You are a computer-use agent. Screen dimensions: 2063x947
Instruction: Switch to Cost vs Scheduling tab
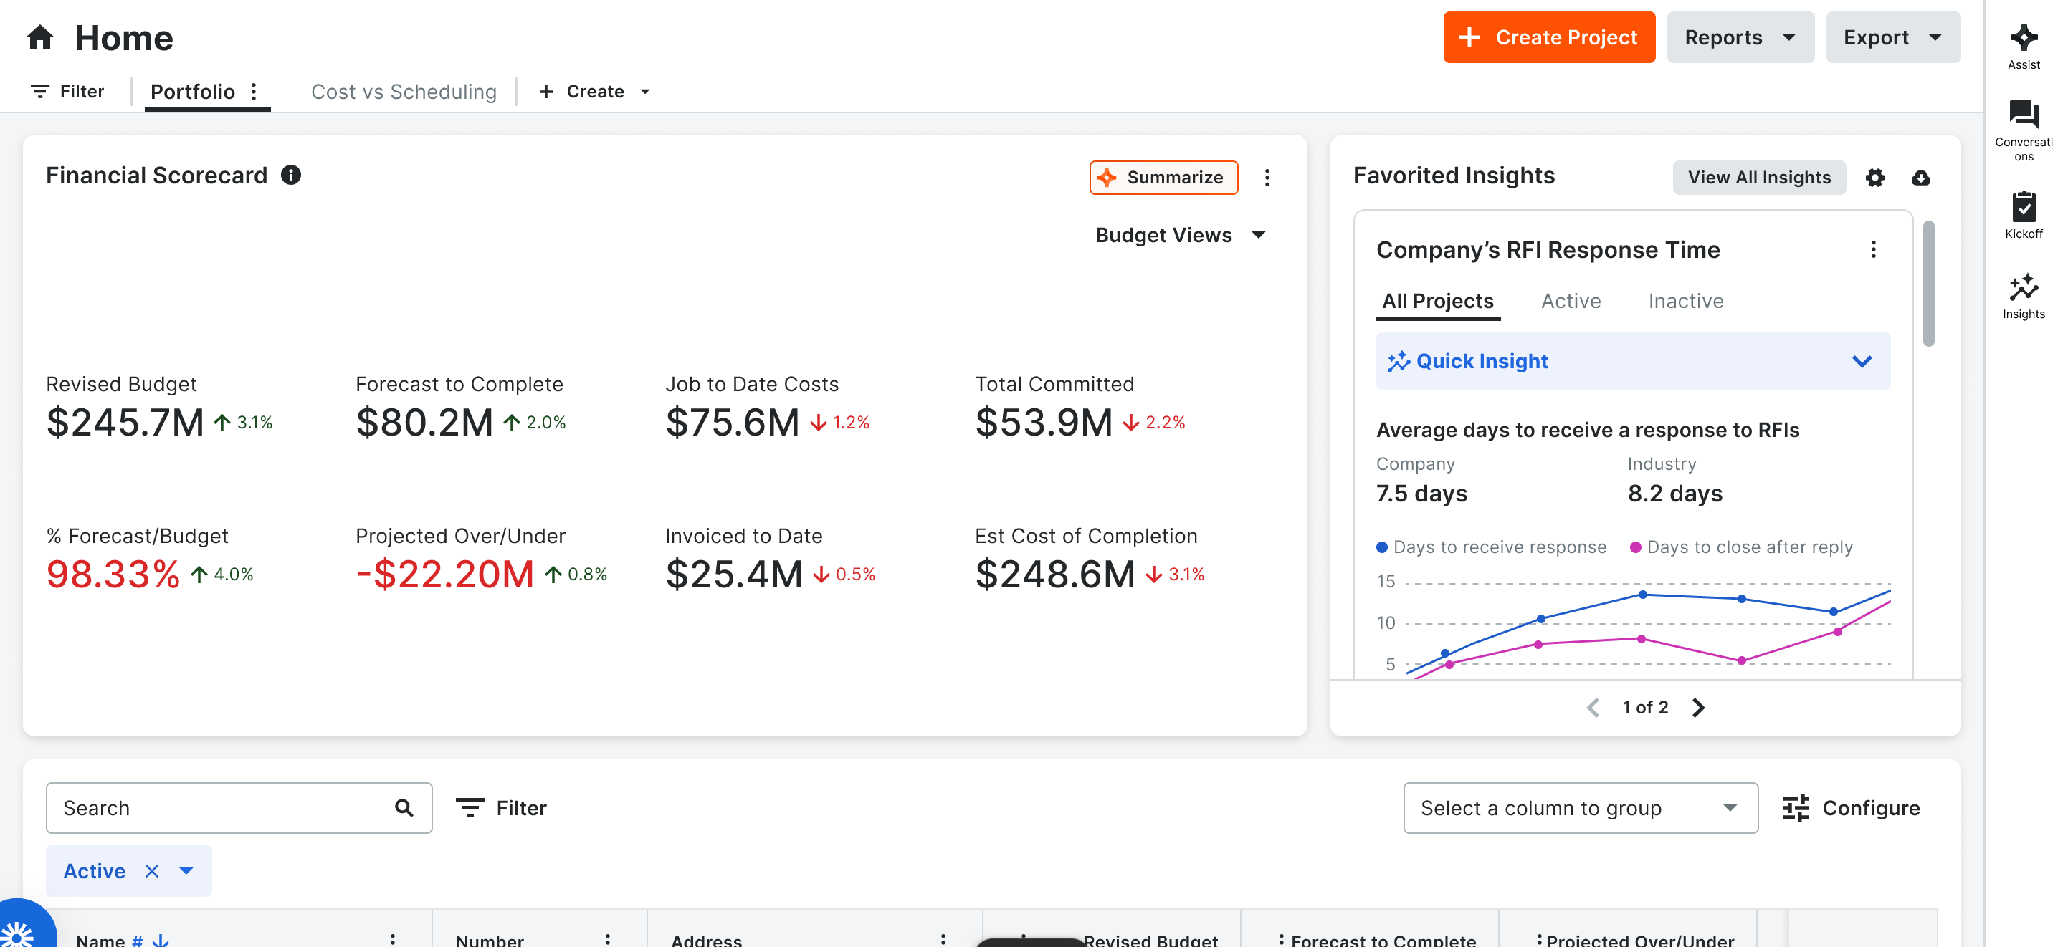click(404, 92)
